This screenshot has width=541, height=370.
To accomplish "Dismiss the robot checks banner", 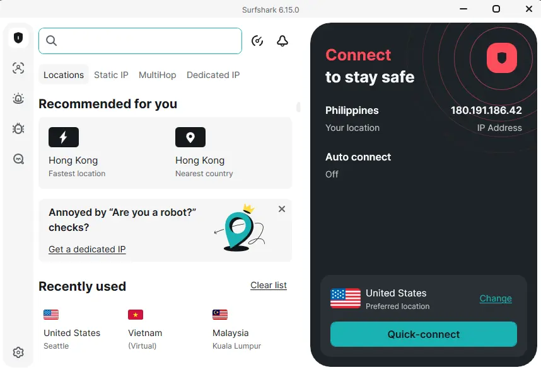I will pyautogui.click(x=282, y=209).
